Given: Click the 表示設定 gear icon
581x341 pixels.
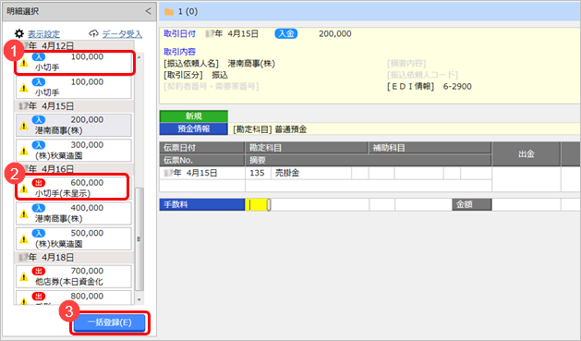Looking at the screenshot, I should [x=19, y=34].
